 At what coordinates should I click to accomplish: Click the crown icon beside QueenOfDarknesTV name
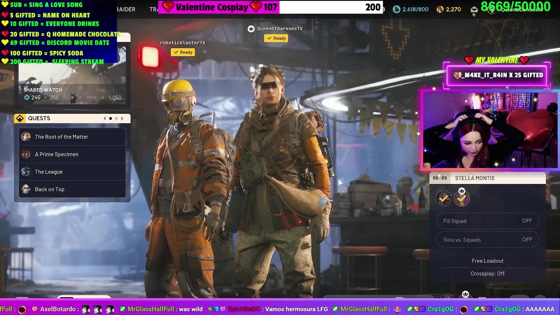tap(251, 29)
